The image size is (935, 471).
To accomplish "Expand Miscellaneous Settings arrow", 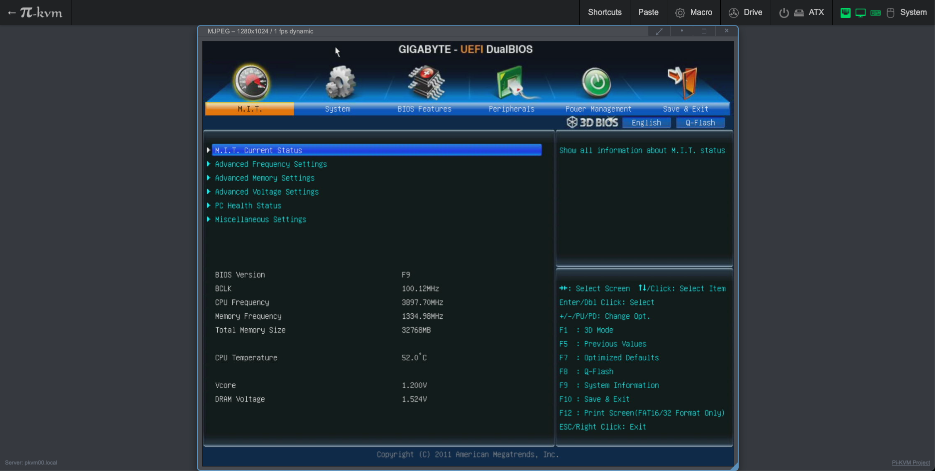I will coord(208,219).
